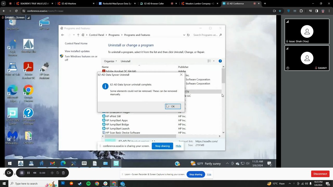The height and width of the screenshot is (187, 333).
Task: Click Stop sharing in the conference.ezad.io bar
Action: pos(162,146)
